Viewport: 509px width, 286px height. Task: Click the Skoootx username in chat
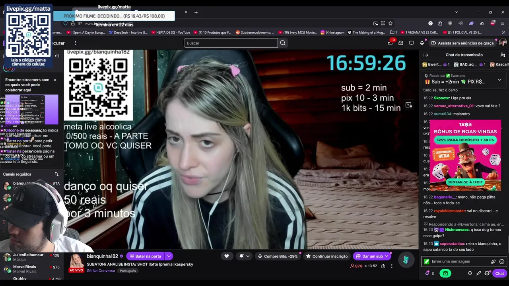[441, 98]
